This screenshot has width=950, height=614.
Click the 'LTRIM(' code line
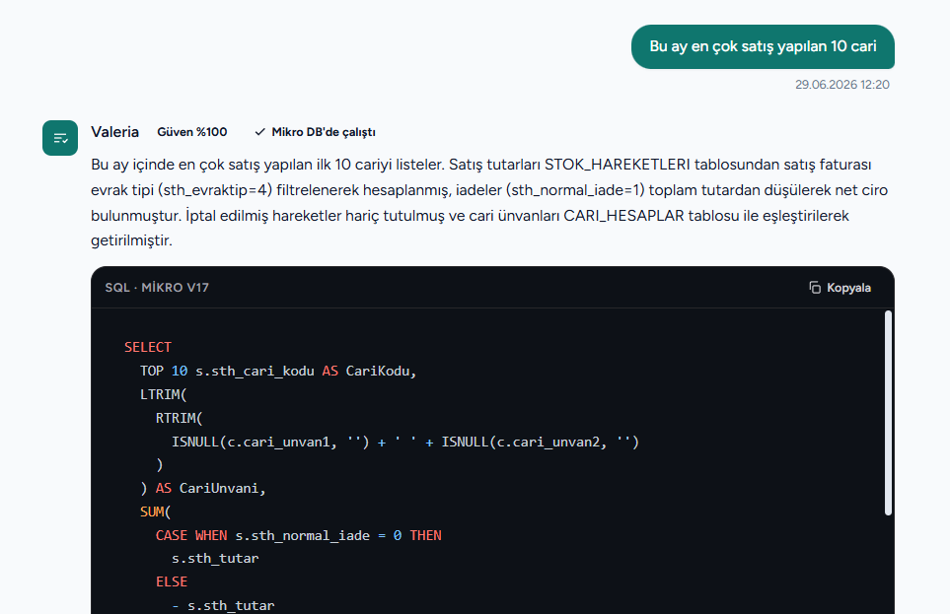[x=164, y=394]
